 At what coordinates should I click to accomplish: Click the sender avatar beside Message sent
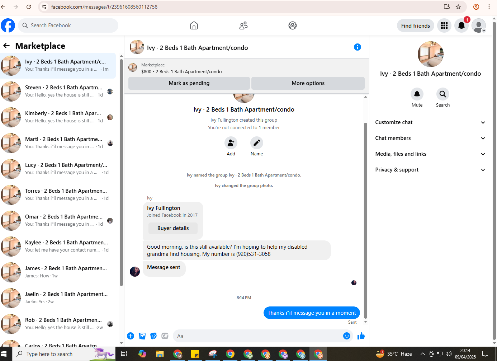[135, 271]
